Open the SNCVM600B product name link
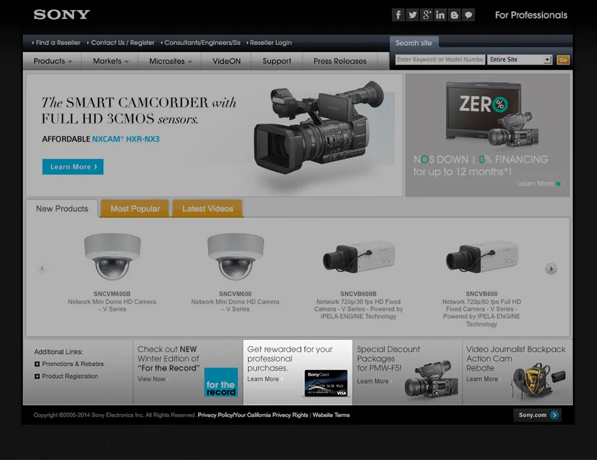The width and height of the screenshot is (597, 460). [x=112, y=294]
